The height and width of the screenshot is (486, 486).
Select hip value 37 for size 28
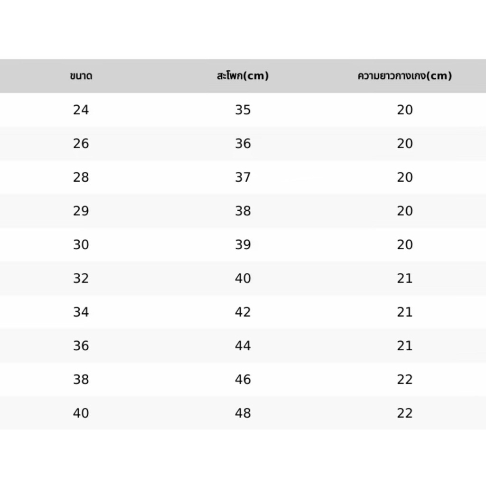(x=243, y=178)
